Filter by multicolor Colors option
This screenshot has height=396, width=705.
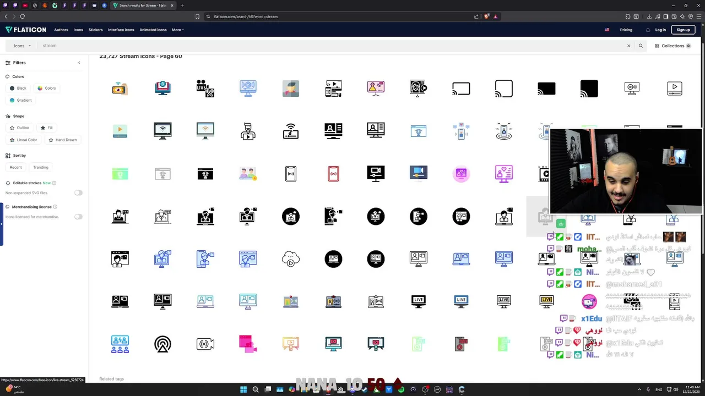(x=46, y=88)
